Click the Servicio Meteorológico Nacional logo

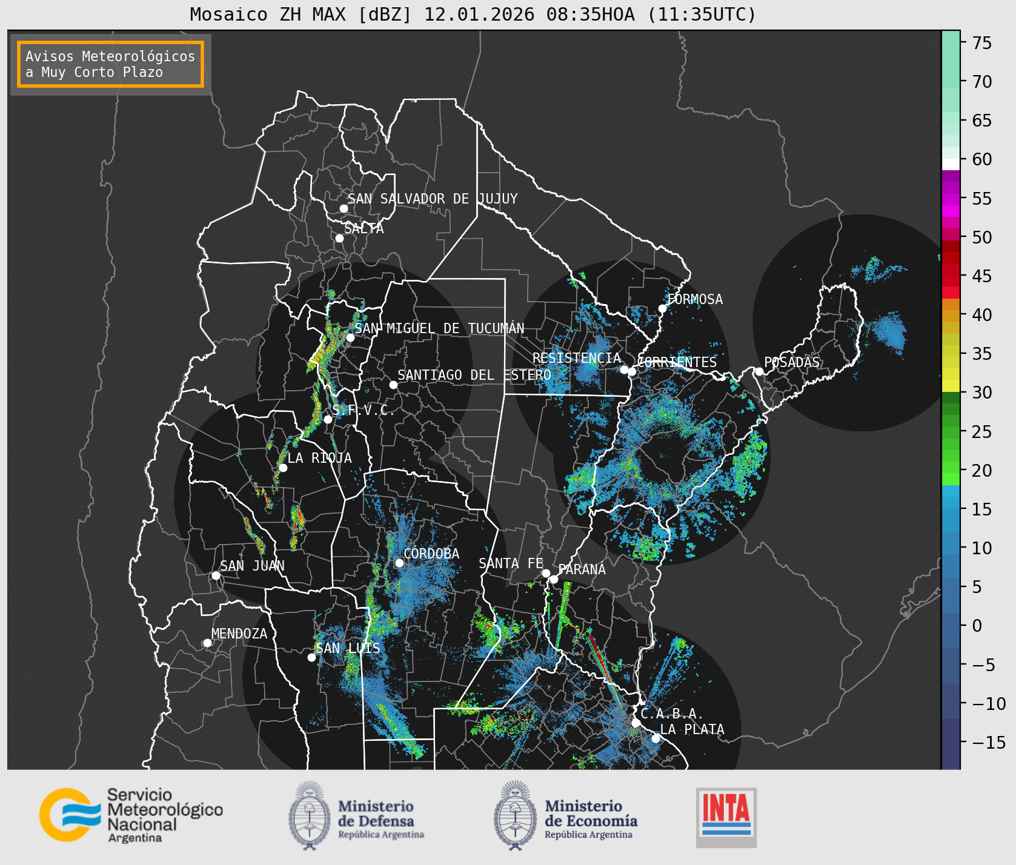[131, 815]
